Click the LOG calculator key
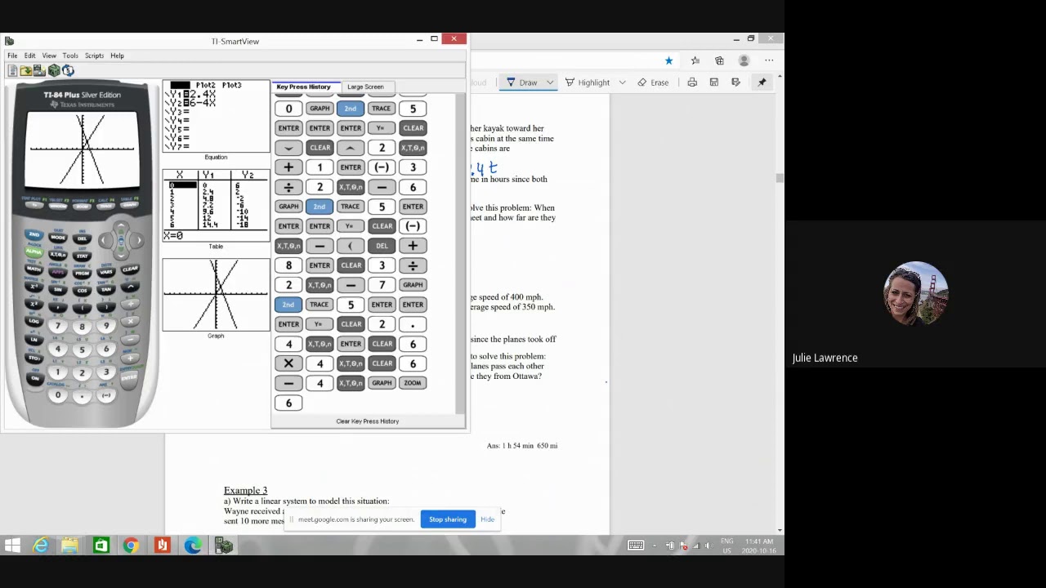This screenshot has width=1046, height=588. [x=34, y=321]
